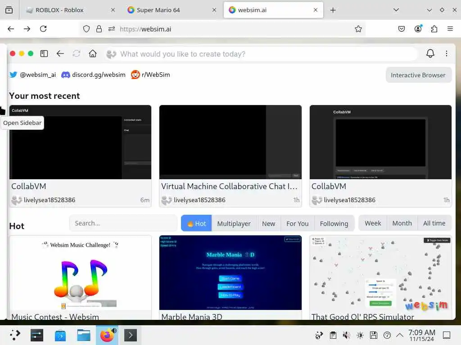Open the file manager taskbar icon
This screenshot has width=461, height=345.
tap(83, 335)
